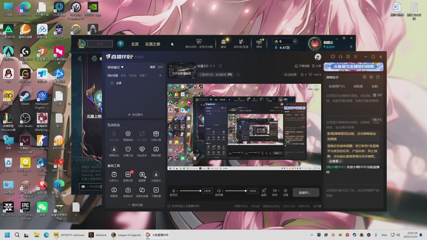
Task: Open 星海任务 tool with red badge
Action: click(x=128, y=177)
